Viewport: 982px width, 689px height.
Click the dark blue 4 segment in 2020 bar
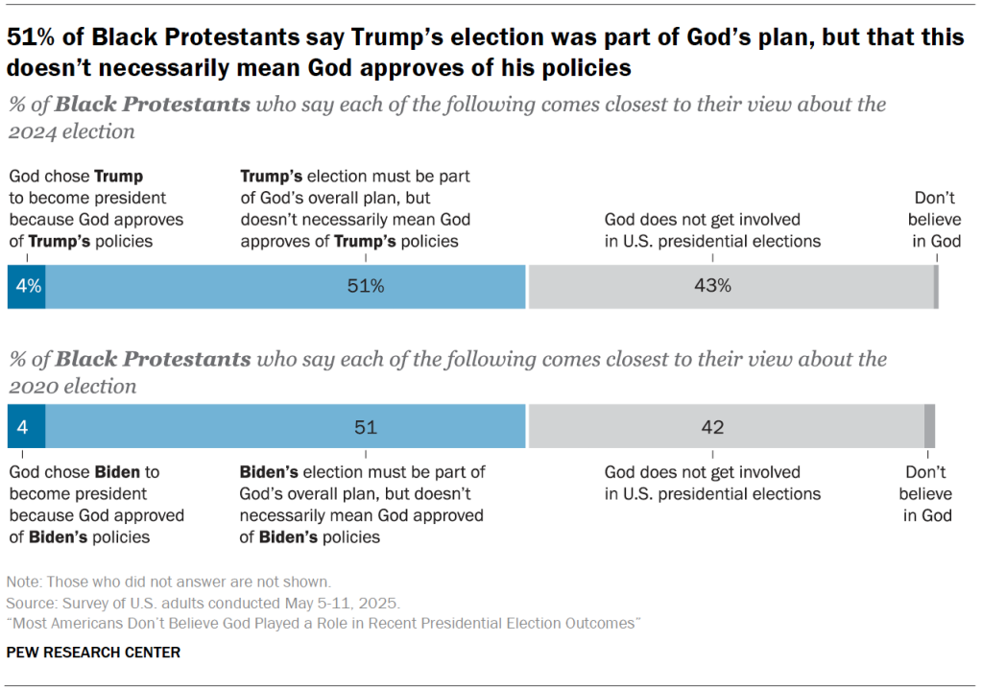click(26, 426)
